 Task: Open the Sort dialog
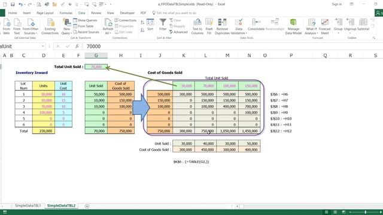(x=150, y=24)
